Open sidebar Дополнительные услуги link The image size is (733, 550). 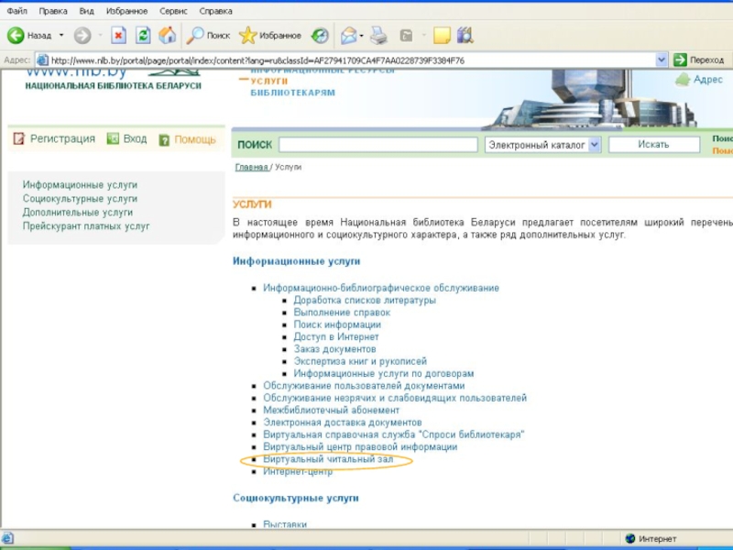(78, 213)
